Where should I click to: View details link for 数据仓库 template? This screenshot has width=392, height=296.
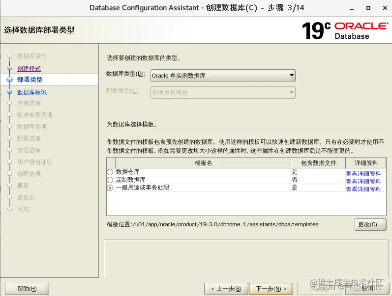tap(363, 173)
